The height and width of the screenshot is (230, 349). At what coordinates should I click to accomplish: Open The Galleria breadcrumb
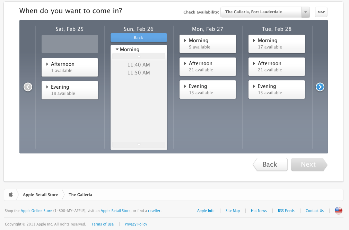(80, 195)
